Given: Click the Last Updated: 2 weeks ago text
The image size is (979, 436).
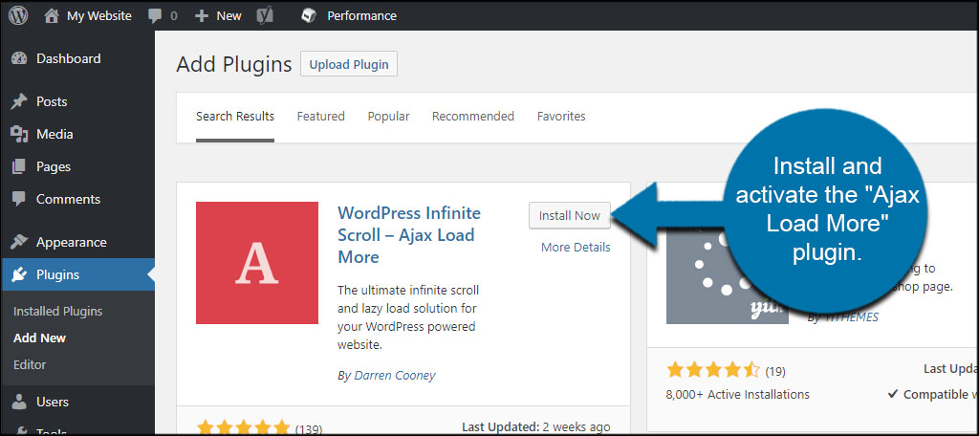Looking at the screenshot, I should (536, 427).
